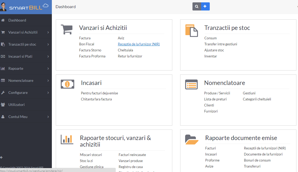Open Categorii cheltuieli link
This screenshot has width=298, height=172.
click(x=257, y=99)
